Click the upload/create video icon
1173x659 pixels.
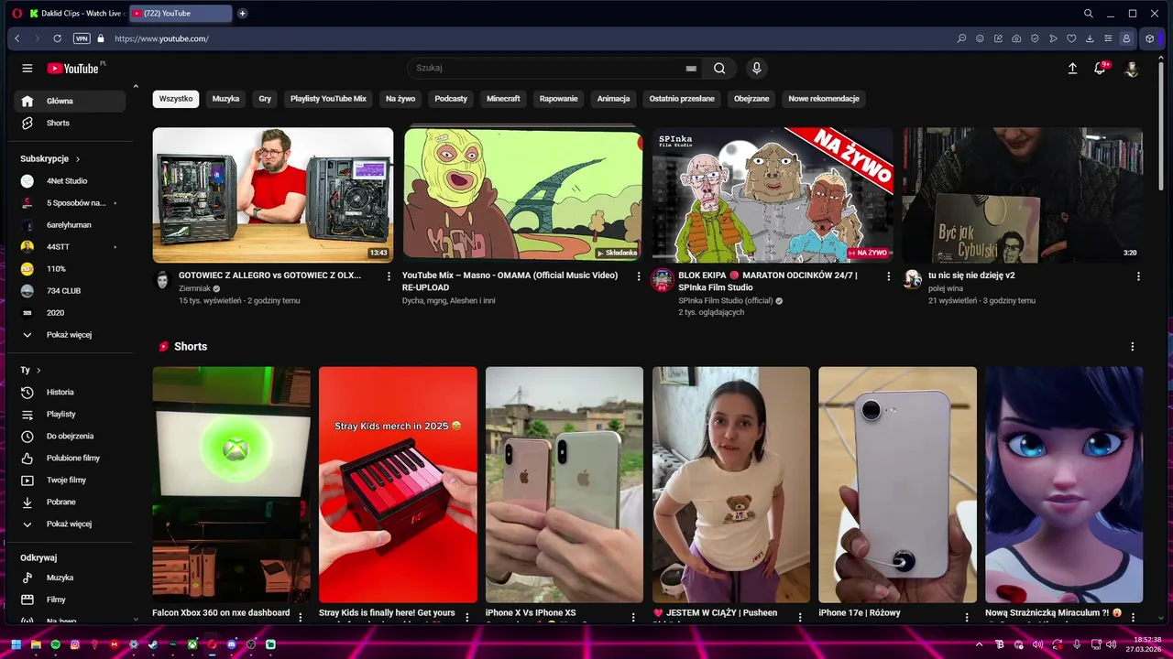[1072, 69]
